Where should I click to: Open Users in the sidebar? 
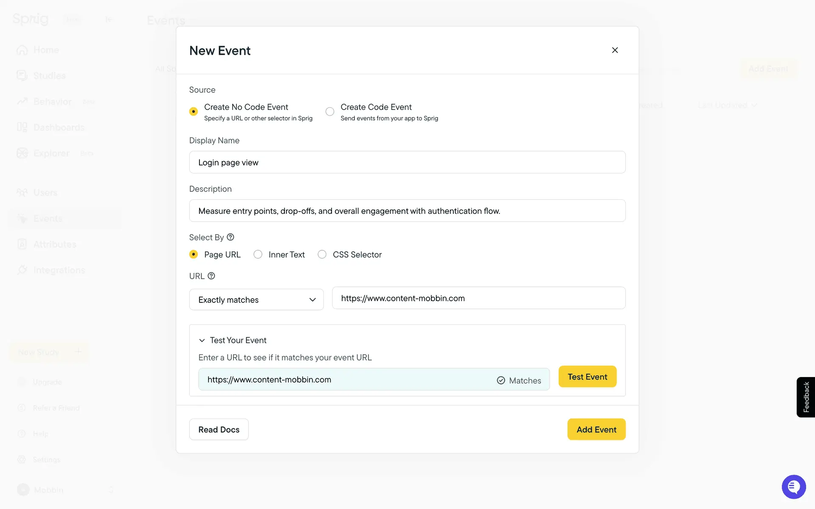[x=45, y=193]
